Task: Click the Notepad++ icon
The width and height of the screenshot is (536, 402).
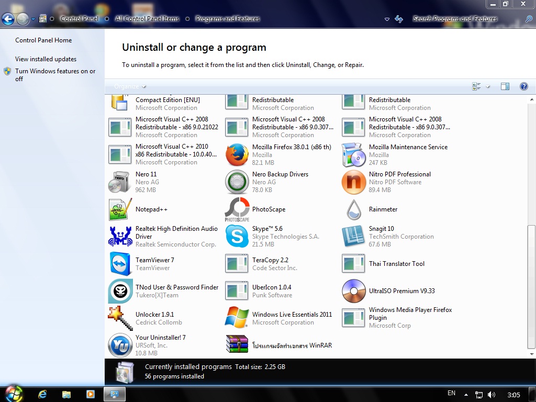Action: pyautogui.click(x=120, y=209)
